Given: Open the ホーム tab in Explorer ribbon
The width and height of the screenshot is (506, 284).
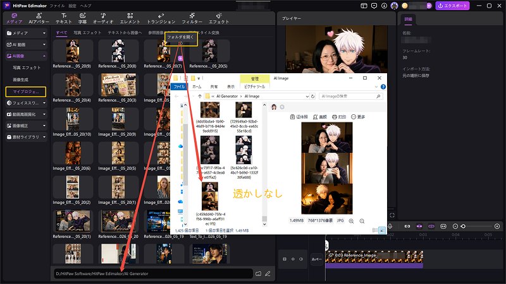Looking at the screenshot, I should pyautogui.click(x=197, y=86).
